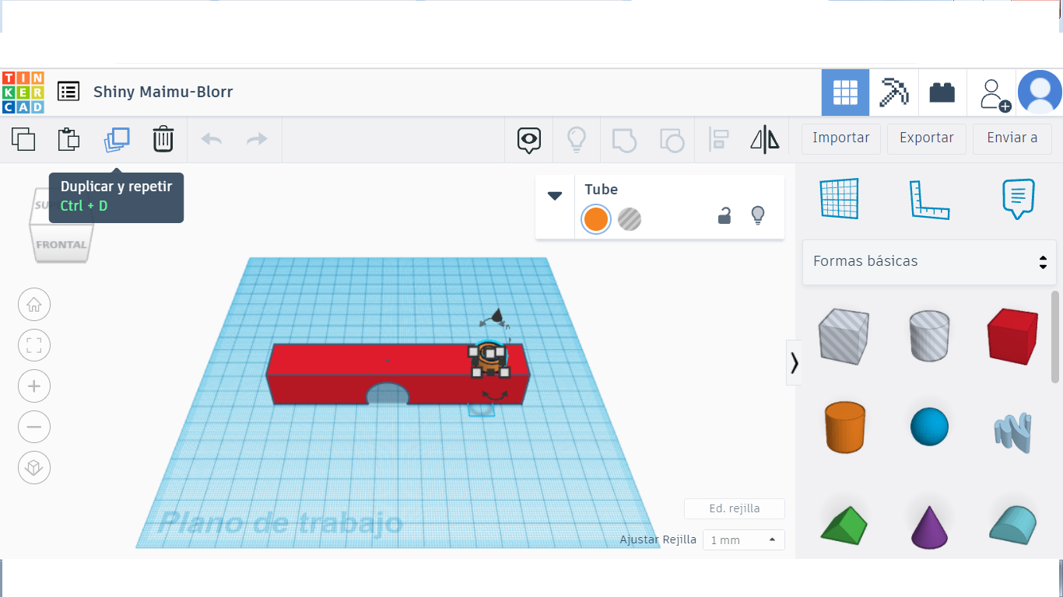Click the Fit all in view button
The width and height of the screenshot is (1063, 597).
[34, 345]
